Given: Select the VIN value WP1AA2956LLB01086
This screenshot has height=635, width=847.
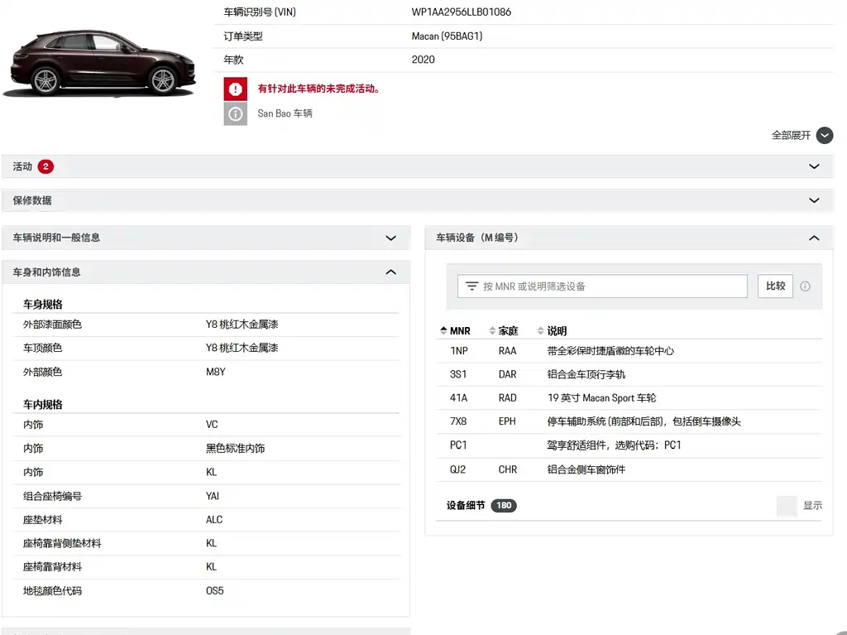Looking at the screenshot, I should pos(462,12).
